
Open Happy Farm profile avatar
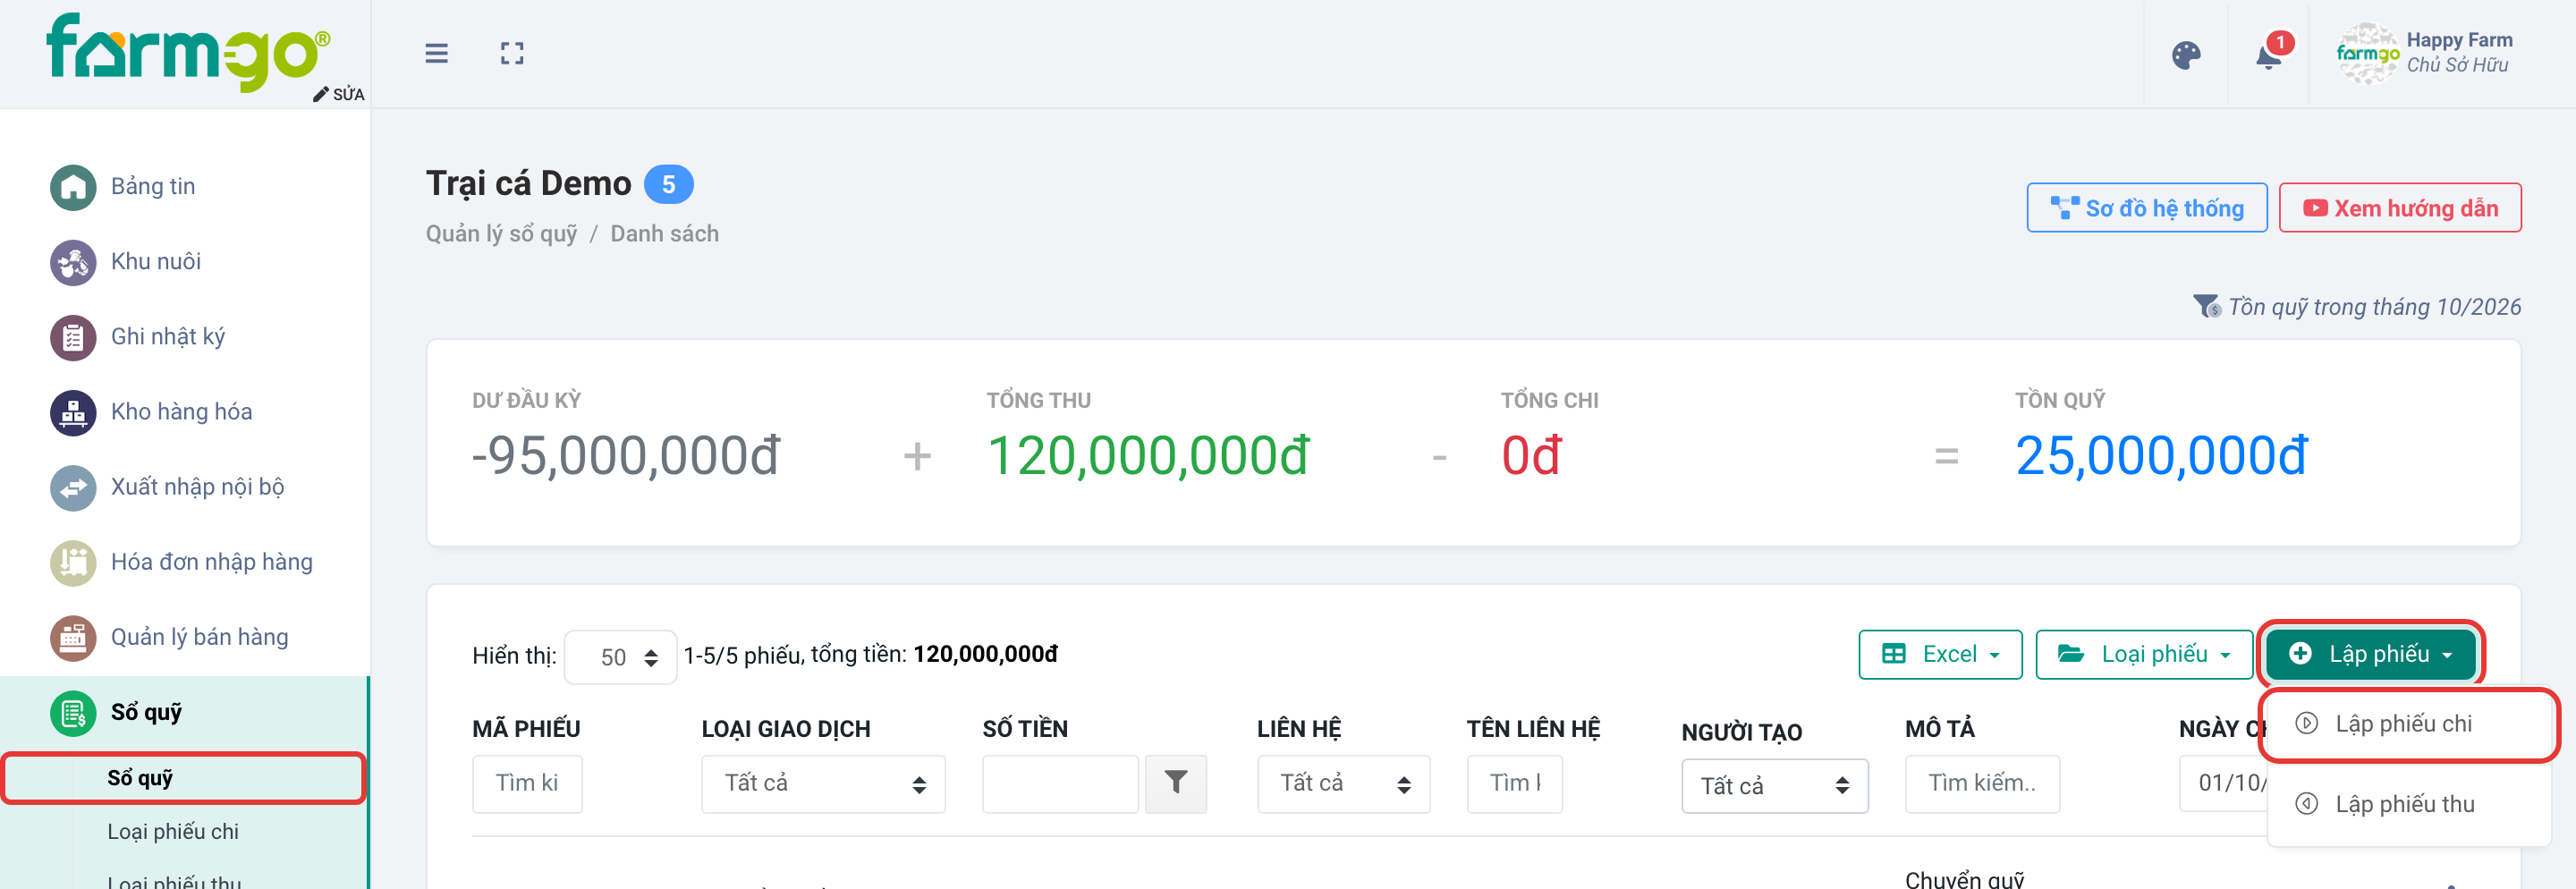pos(2366,54)
